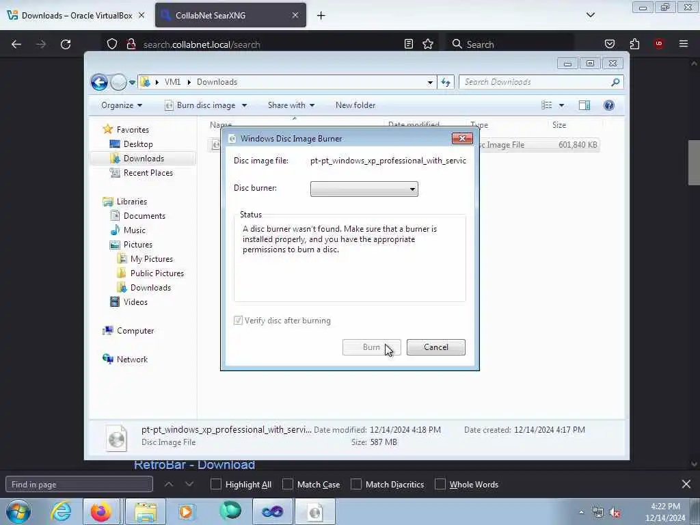Open Recent Places in Favorites
700x525 pixels.
pos(148,173)
